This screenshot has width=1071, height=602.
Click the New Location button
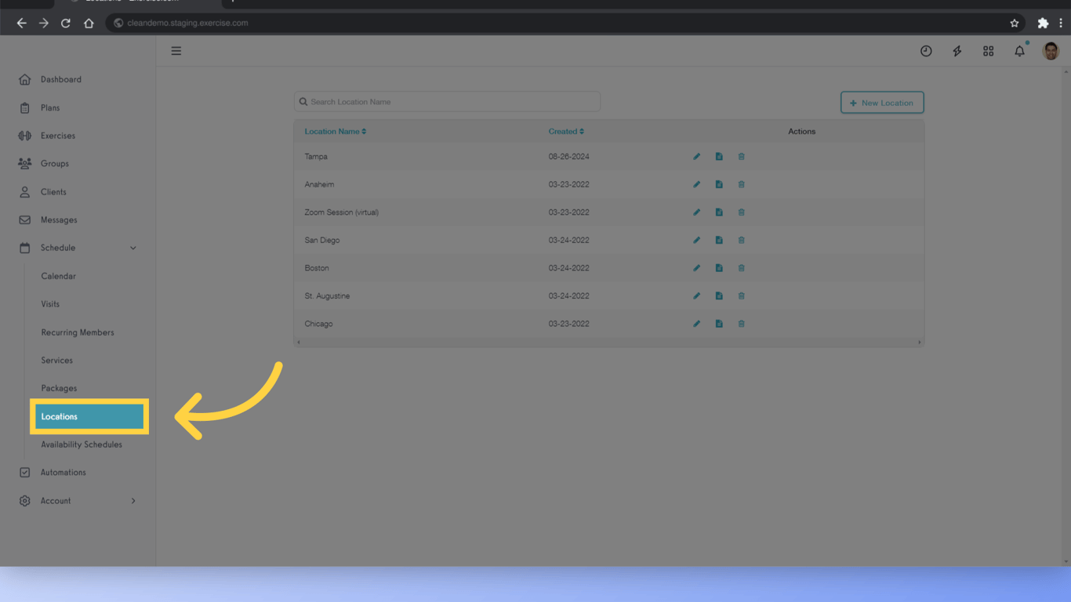pos(881,102)
